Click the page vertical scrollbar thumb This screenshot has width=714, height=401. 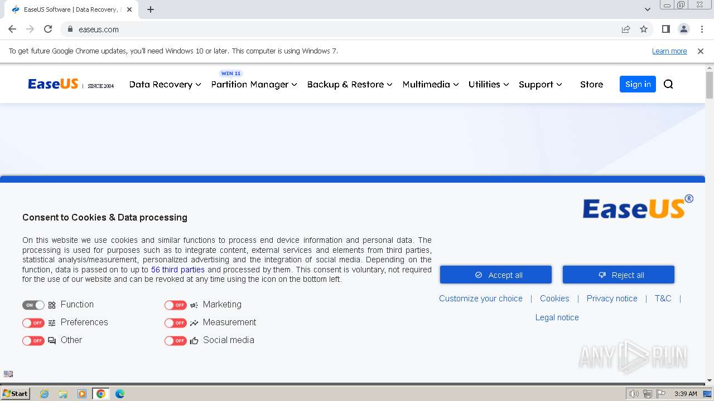[710, 85]
